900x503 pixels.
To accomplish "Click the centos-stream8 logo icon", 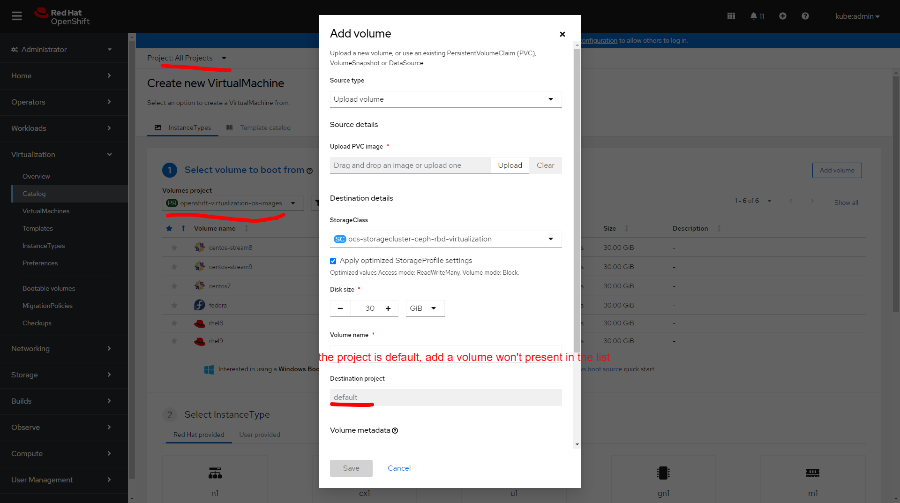I will 200,247.
